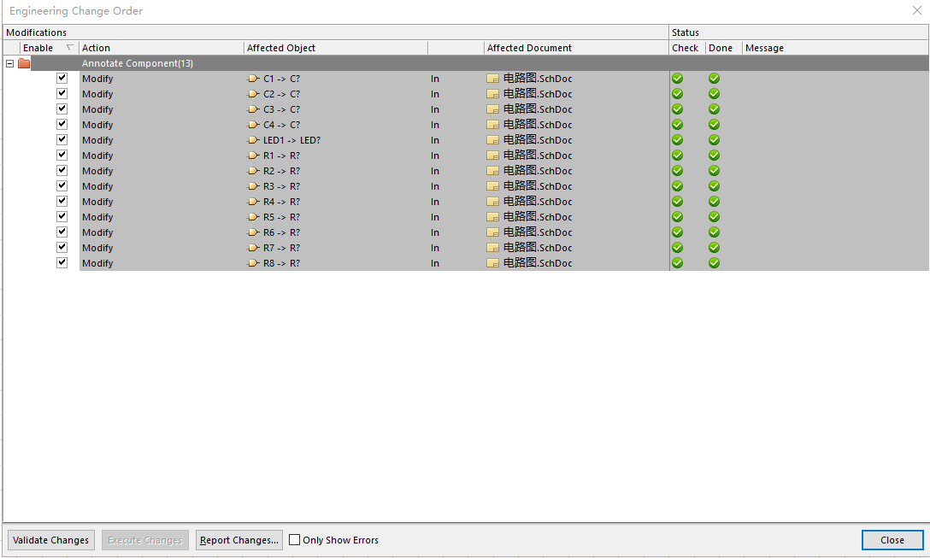Click component icon beside R1 -> R?
The height and width of the screenshot is (558, 930).
pos(253,156)
